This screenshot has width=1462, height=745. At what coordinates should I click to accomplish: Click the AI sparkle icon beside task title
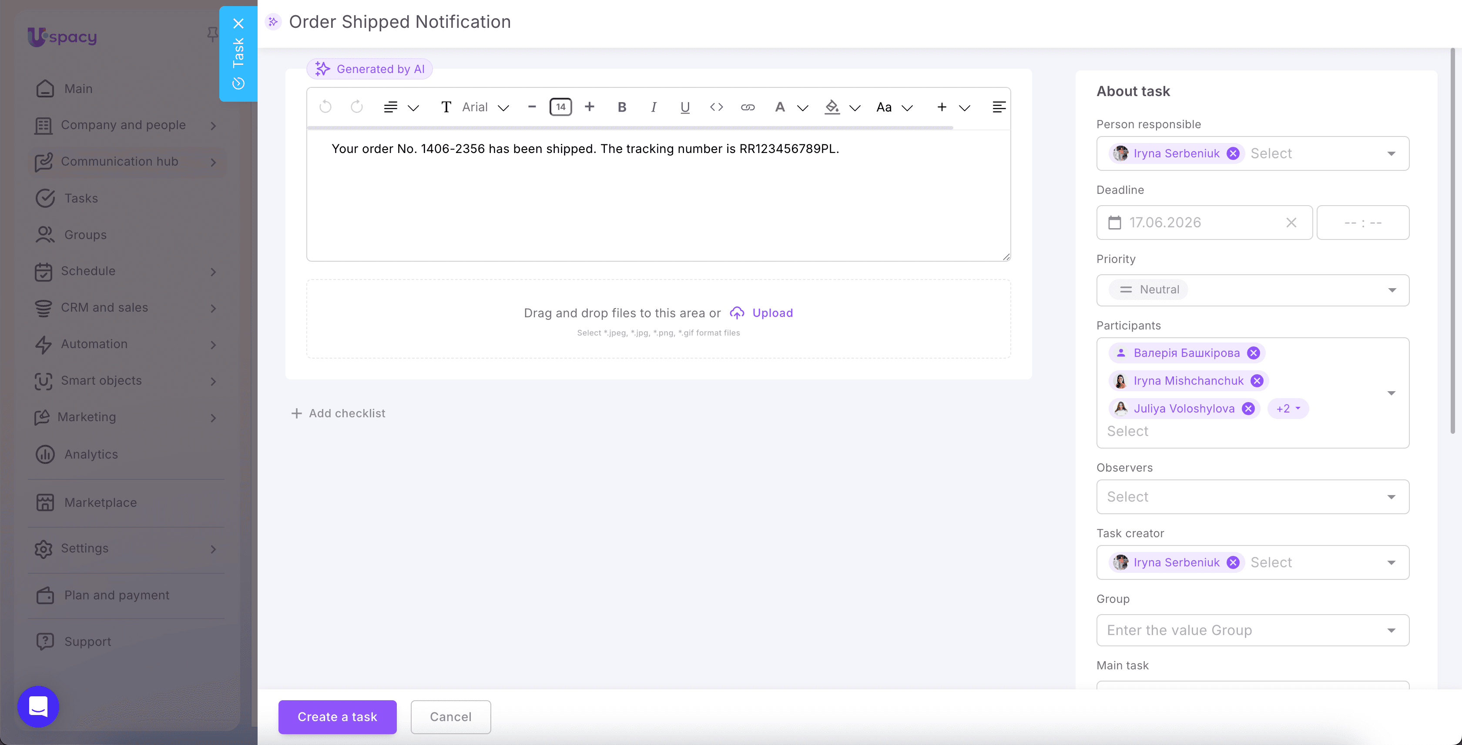tap(273, 22)
